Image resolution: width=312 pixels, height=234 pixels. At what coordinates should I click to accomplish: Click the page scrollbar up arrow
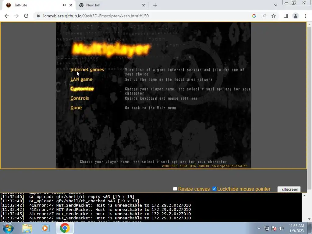point(309,24)
